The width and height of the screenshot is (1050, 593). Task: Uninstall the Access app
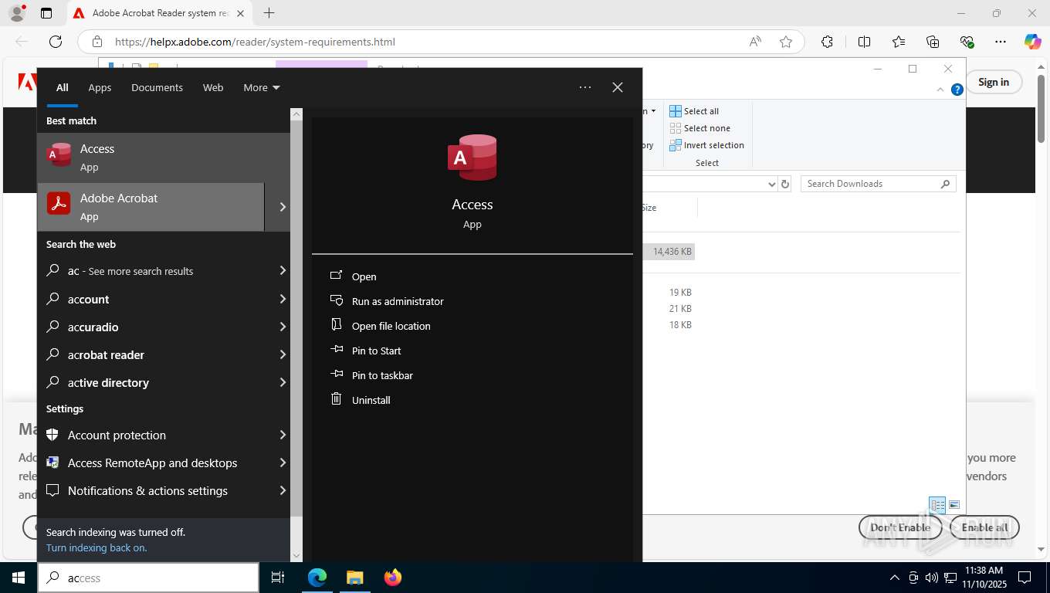point(371,400)
